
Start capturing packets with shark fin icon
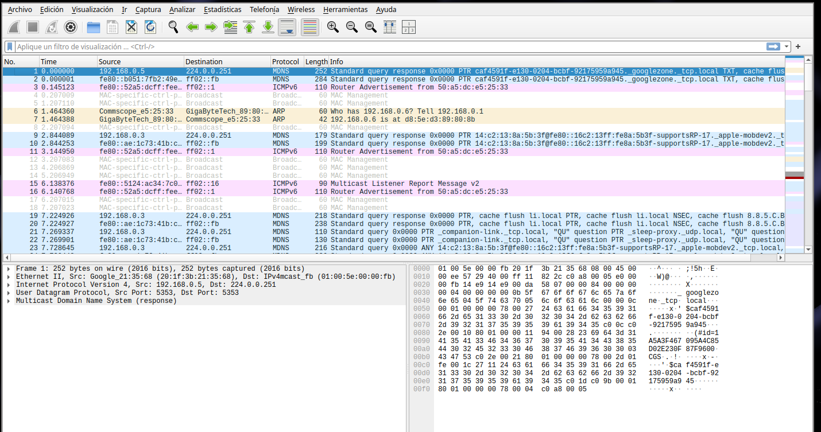point(14,27)
